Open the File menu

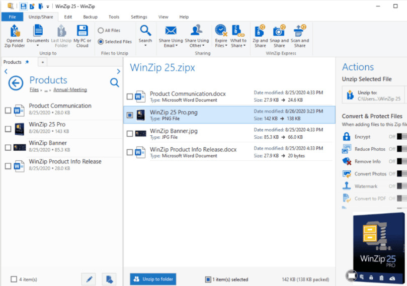click(12, 17)
